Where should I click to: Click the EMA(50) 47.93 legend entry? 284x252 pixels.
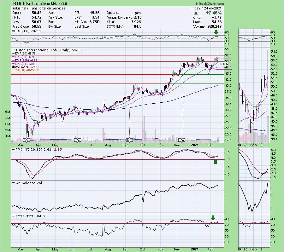pyautogui.click(x=24, y=57)
